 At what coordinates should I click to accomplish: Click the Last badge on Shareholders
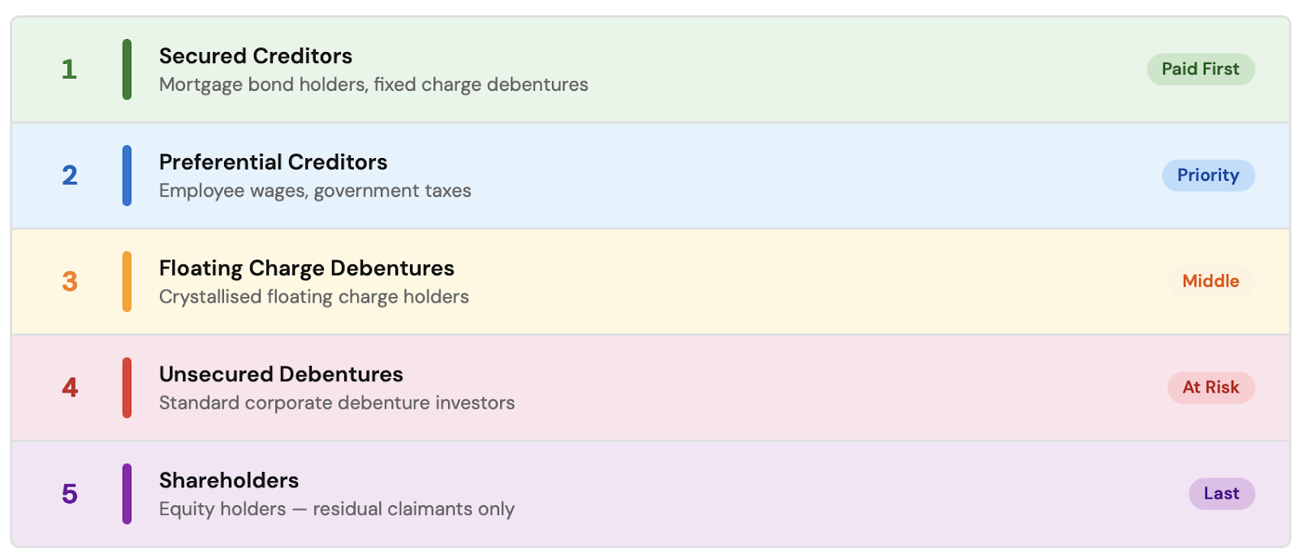[1221, 494]
